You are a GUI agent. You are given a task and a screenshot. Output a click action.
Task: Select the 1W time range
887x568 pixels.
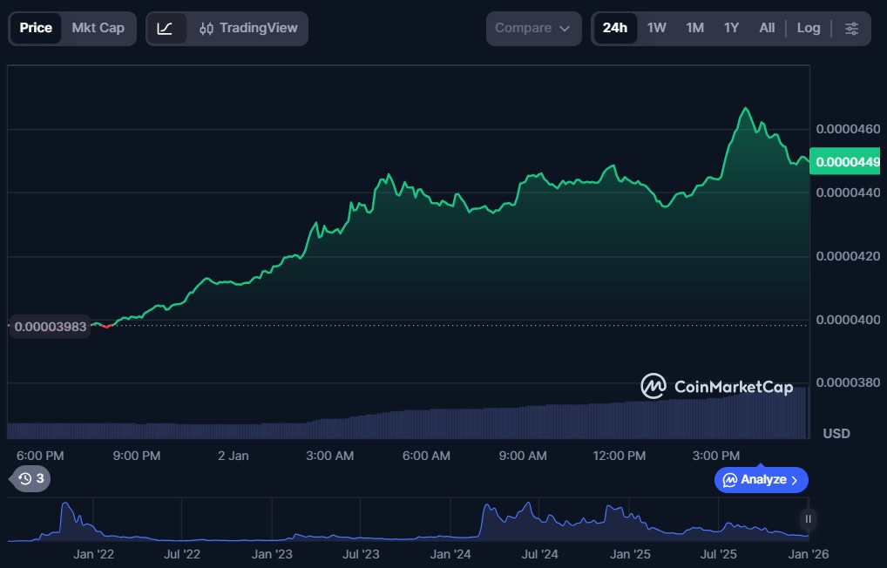tap(656, 28)
